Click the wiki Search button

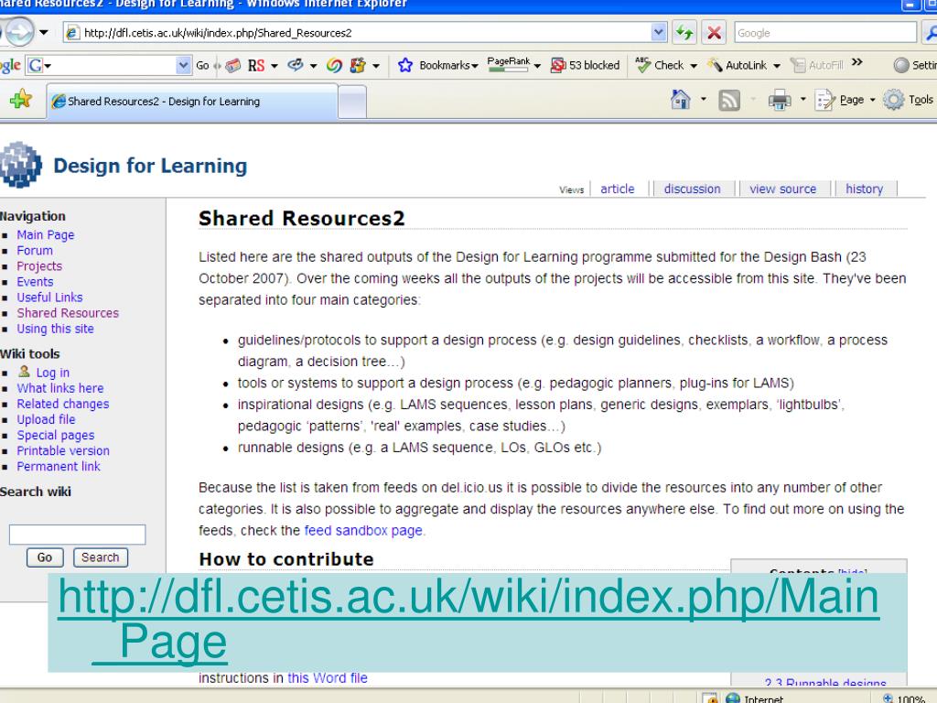pyautogui.click(x=101, y=557)
